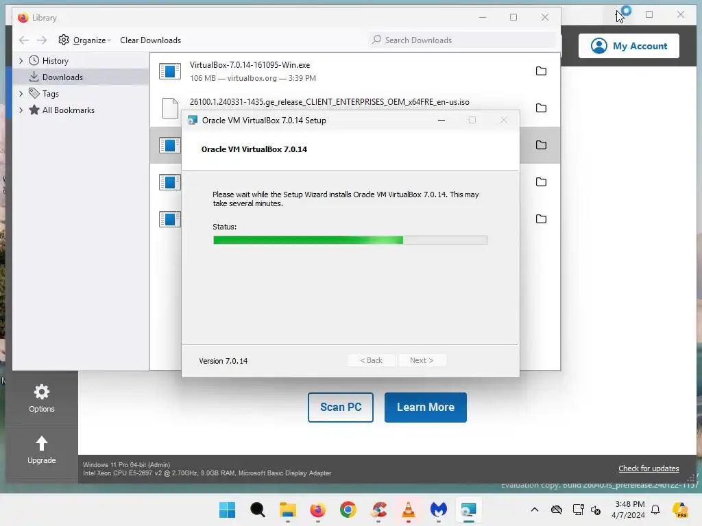702x526 pixels.
Task: Expand the Tags tree item
Action: [x=21, y=94]
